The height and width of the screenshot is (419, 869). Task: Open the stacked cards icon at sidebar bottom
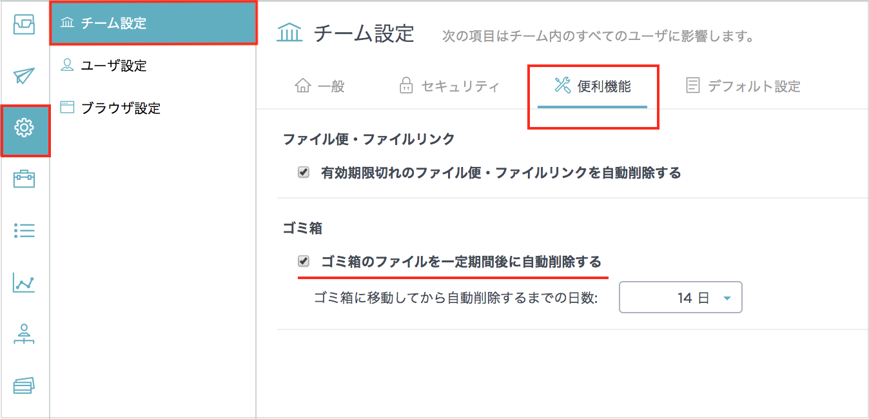tap(24, 385)
